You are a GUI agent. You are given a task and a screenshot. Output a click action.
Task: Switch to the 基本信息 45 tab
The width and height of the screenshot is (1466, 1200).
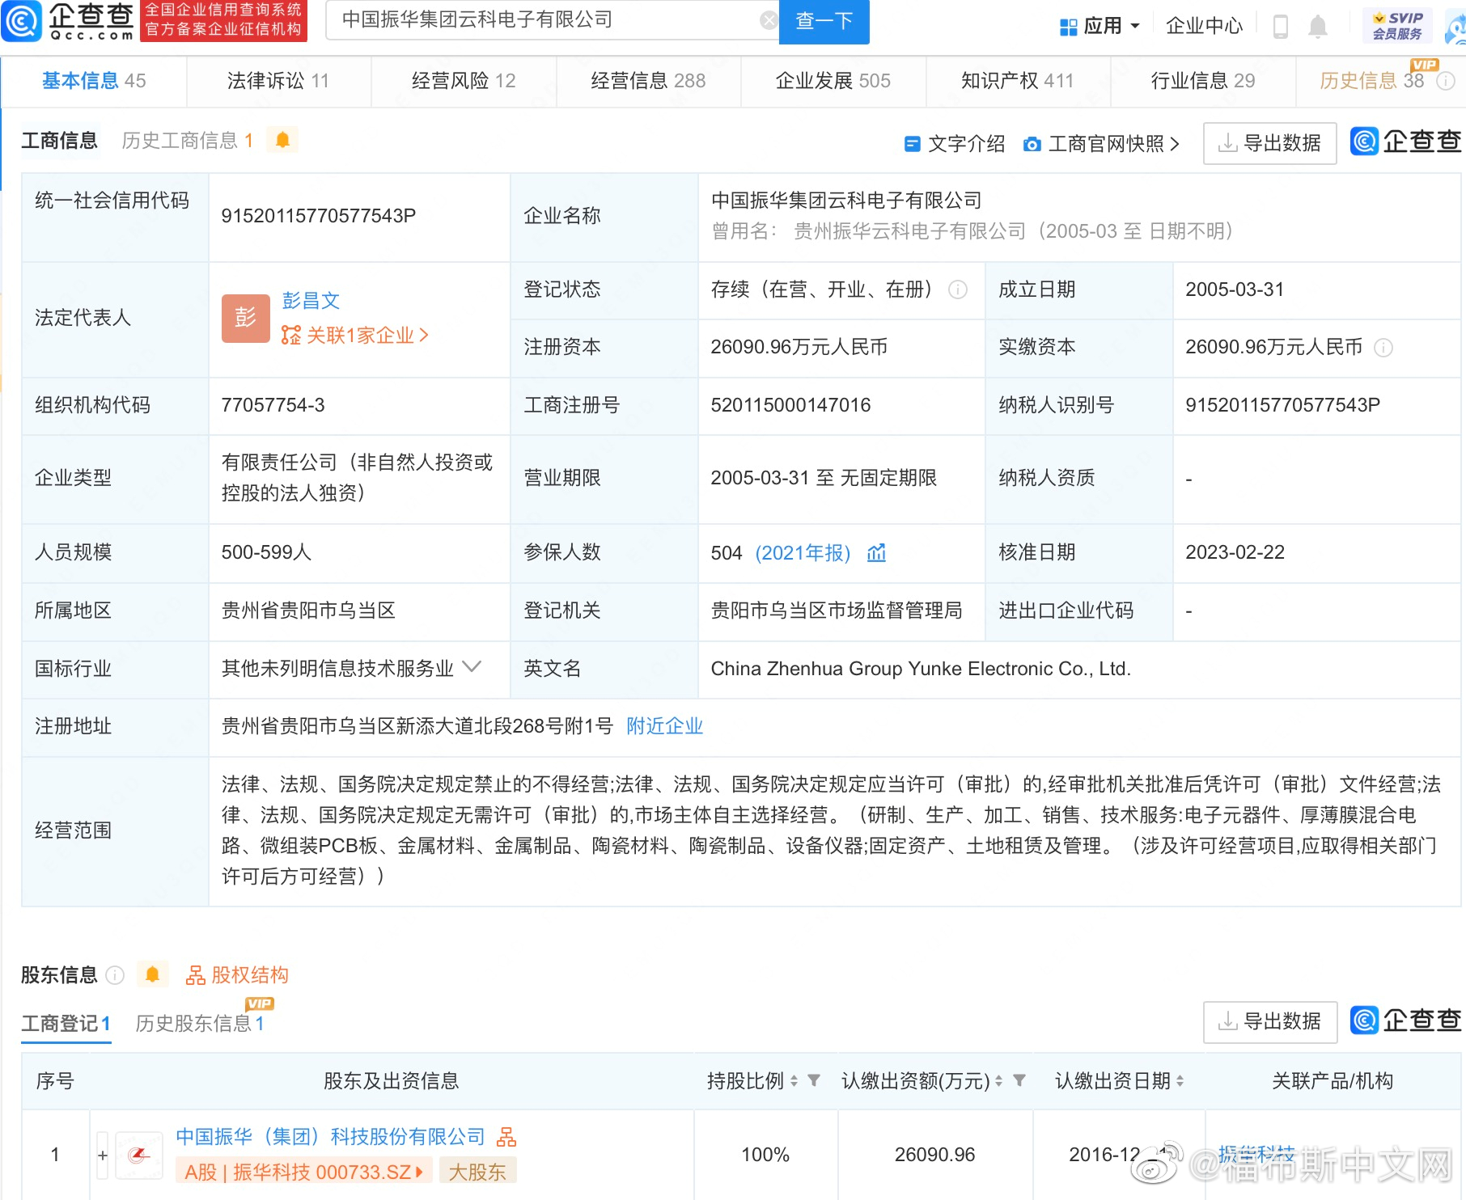tap(94, 81)
